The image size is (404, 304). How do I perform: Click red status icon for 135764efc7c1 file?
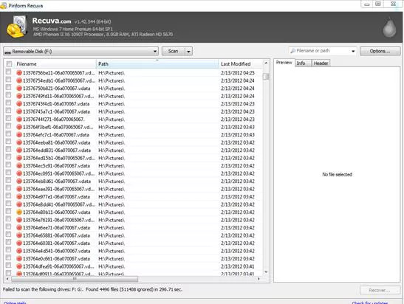click(19, 134)
